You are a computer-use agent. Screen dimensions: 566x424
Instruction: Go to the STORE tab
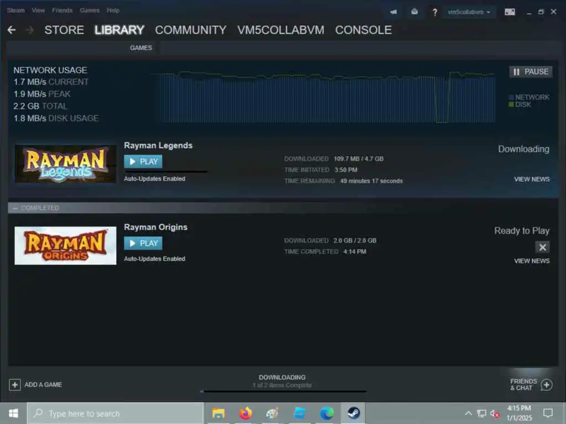tap(64, 30)
